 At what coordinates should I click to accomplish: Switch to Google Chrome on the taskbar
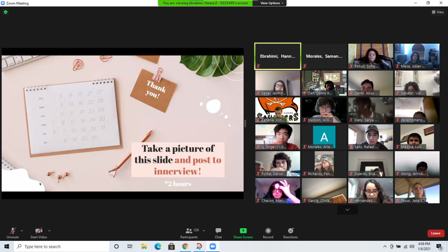click(x=185, y=246)
